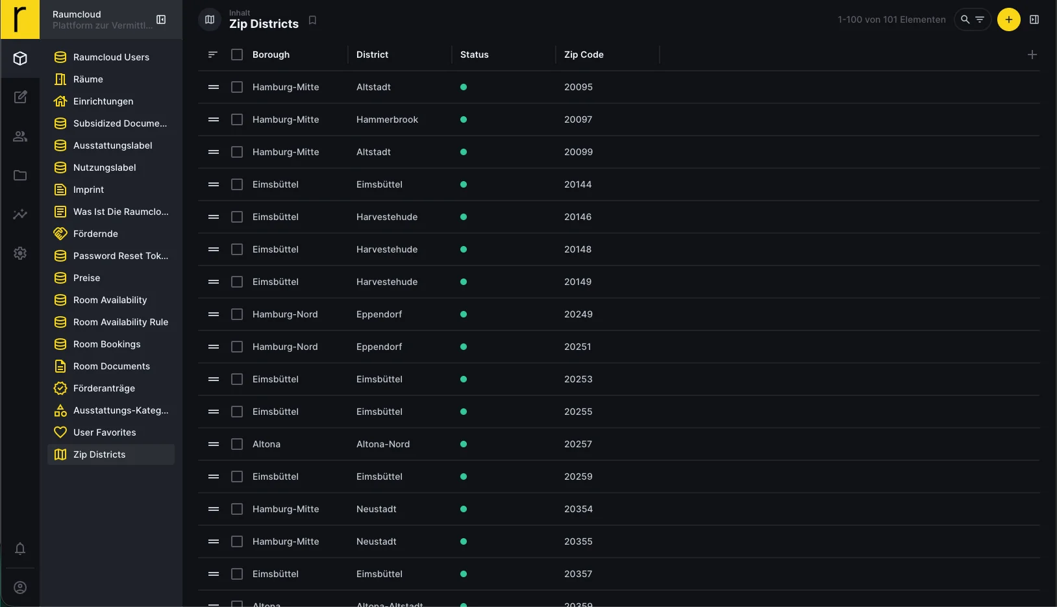
Task: Select Zip Districts in sidebar
Action: (111, 454)
